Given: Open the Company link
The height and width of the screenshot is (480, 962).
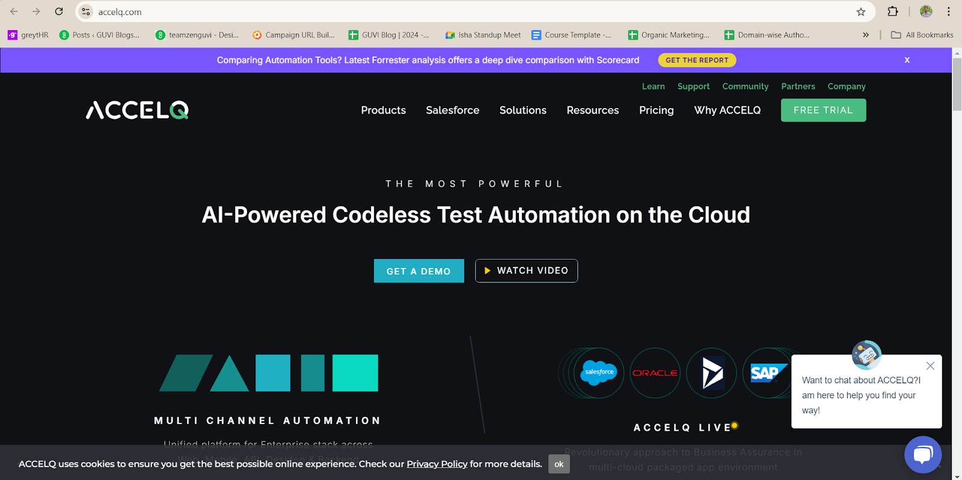Looking at the screenshot, I should click(847, 87).
